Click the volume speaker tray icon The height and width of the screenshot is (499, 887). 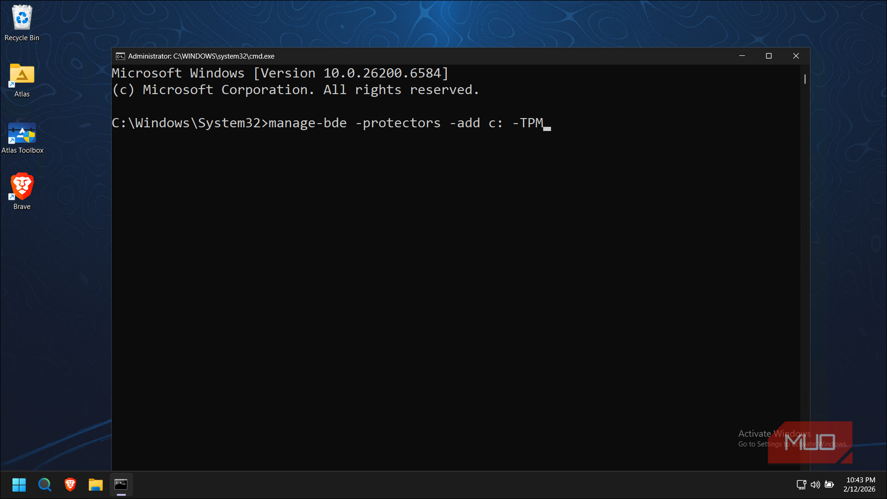pos(815,484)
